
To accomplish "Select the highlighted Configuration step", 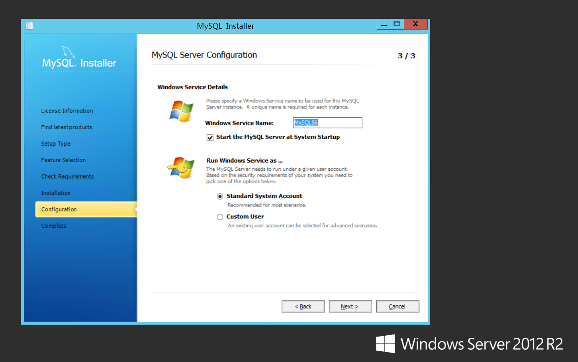I will pos(86,209).
